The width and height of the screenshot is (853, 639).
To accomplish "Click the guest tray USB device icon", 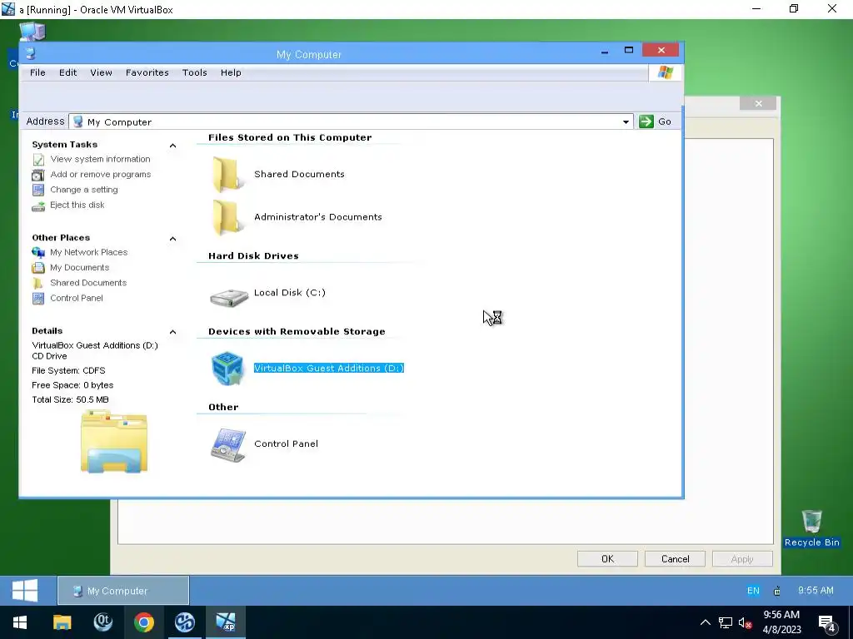I will (x=777, y=591).
